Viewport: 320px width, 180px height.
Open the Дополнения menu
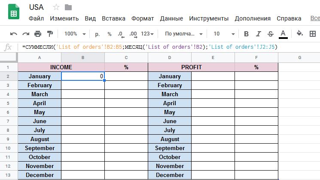[x=253, y=18]
